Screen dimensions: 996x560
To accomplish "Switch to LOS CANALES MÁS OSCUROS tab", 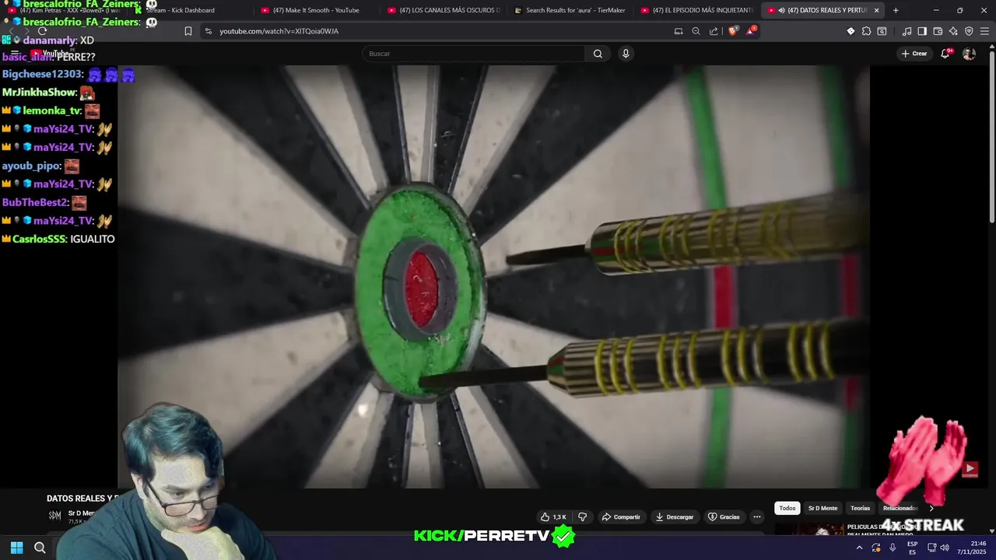I will coord(444,10).
